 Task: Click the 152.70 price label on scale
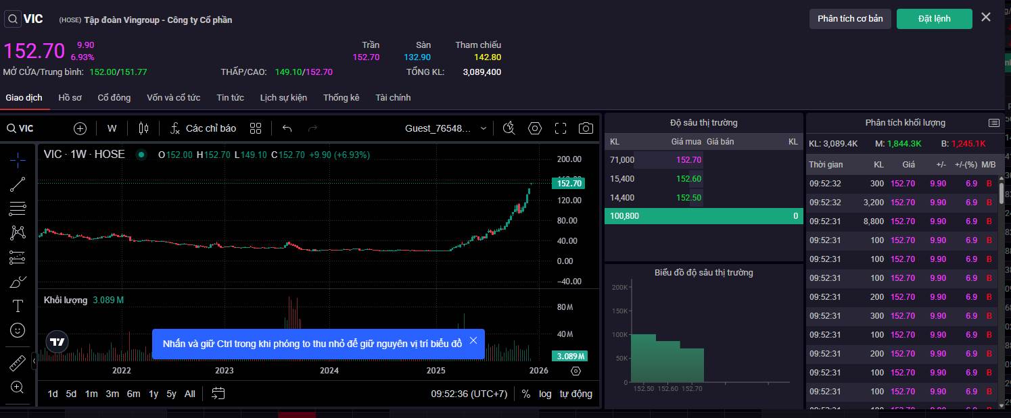pyautogui.click(x=568, y=183)
